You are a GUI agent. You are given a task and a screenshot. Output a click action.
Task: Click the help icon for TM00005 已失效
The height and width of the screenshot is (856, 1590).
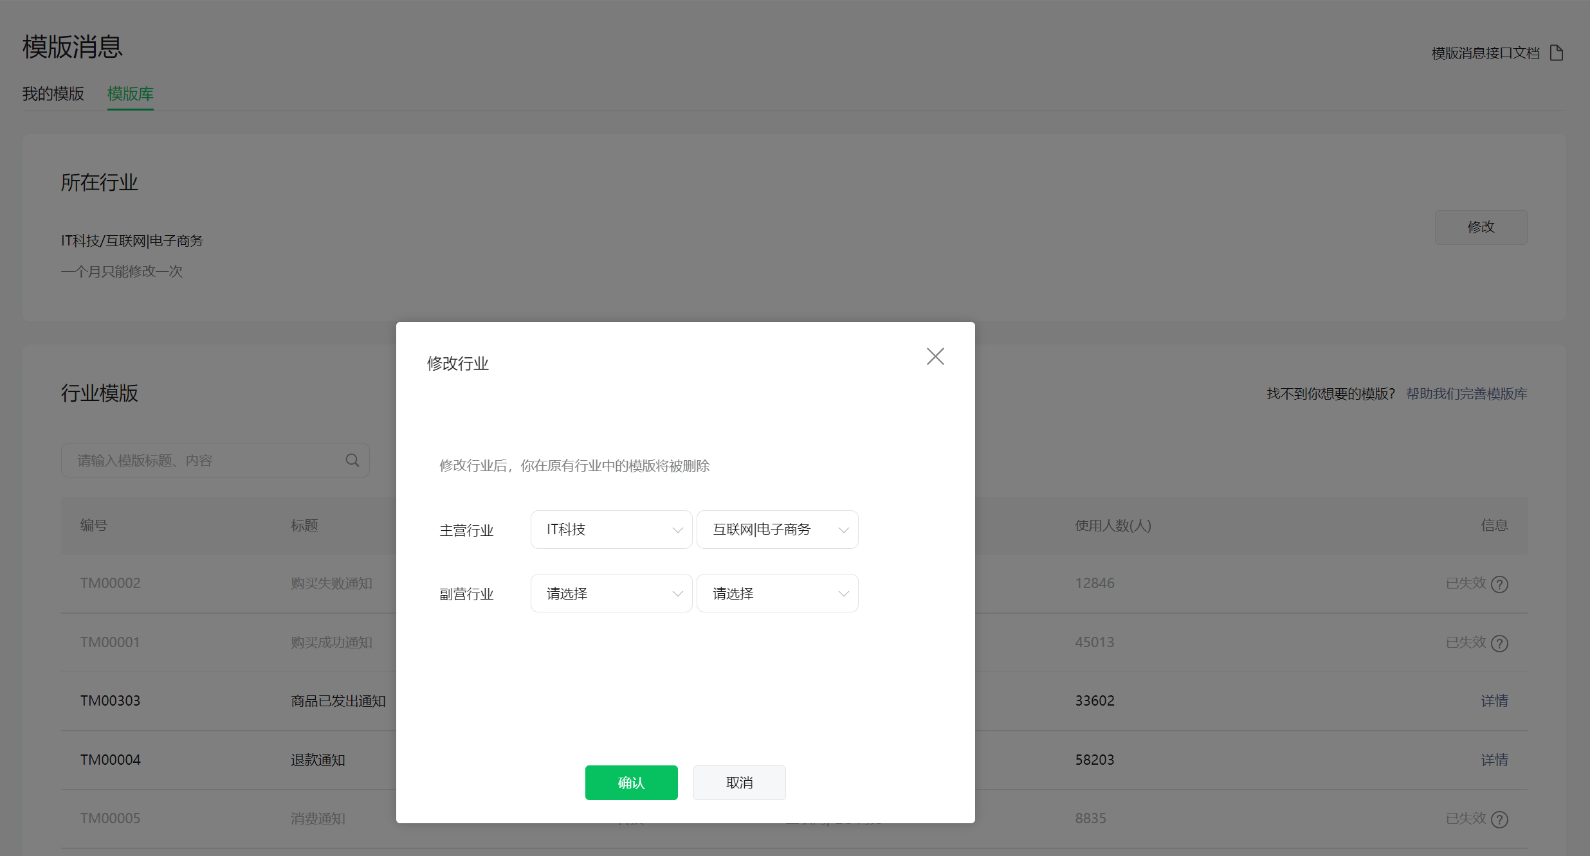pyautogui.click(x=1499, y=819)
